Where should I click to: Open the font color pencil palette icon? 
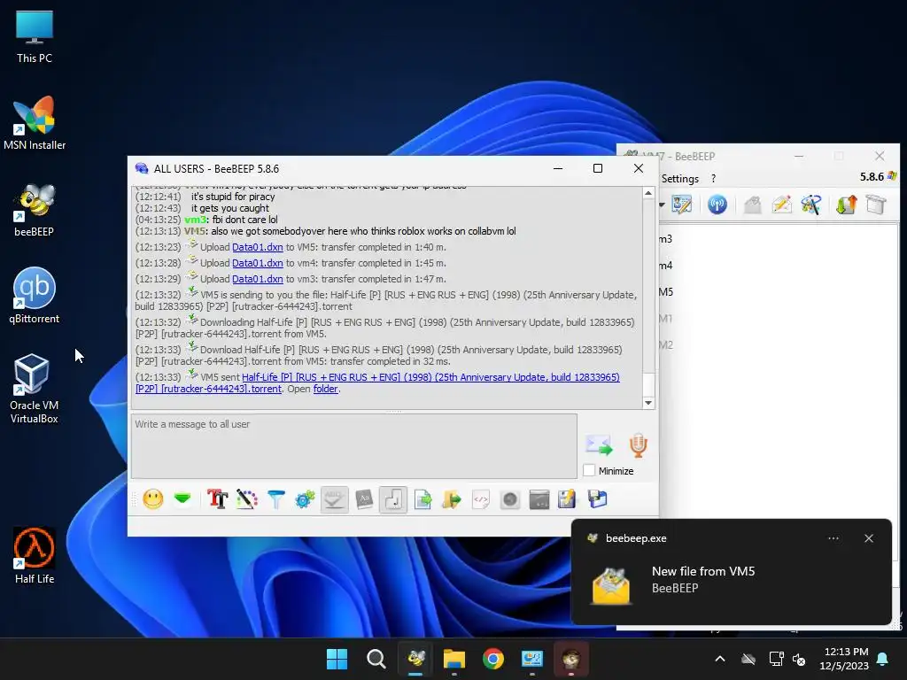click(247, 499)
